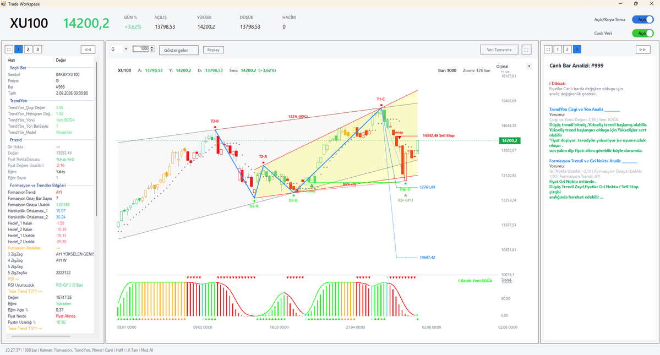Screen dimensions: 660x355
Task: Open the Orjinal chart scale dropdown
Action: tap(529, 67)
